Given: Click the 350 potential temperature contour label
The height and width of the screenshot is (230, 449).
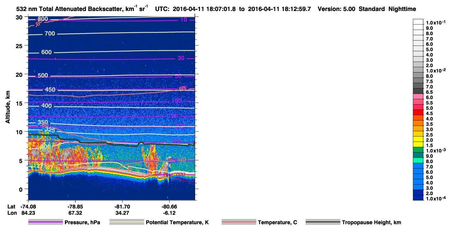Looking at the screenshot, I should [43, 122].
